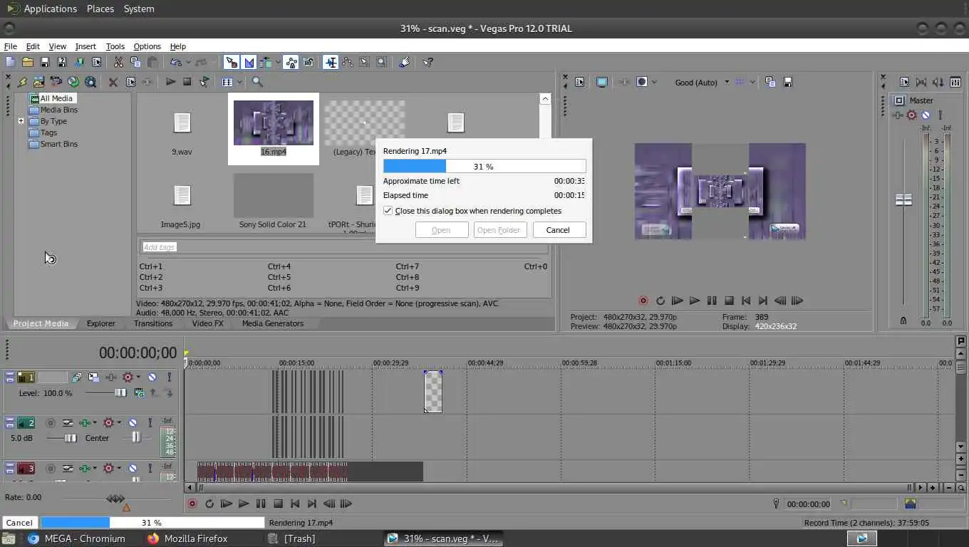Click the Copy Snapshot to Clipboard icon
This screenshot has height=547, width=969.
(770, 83)
